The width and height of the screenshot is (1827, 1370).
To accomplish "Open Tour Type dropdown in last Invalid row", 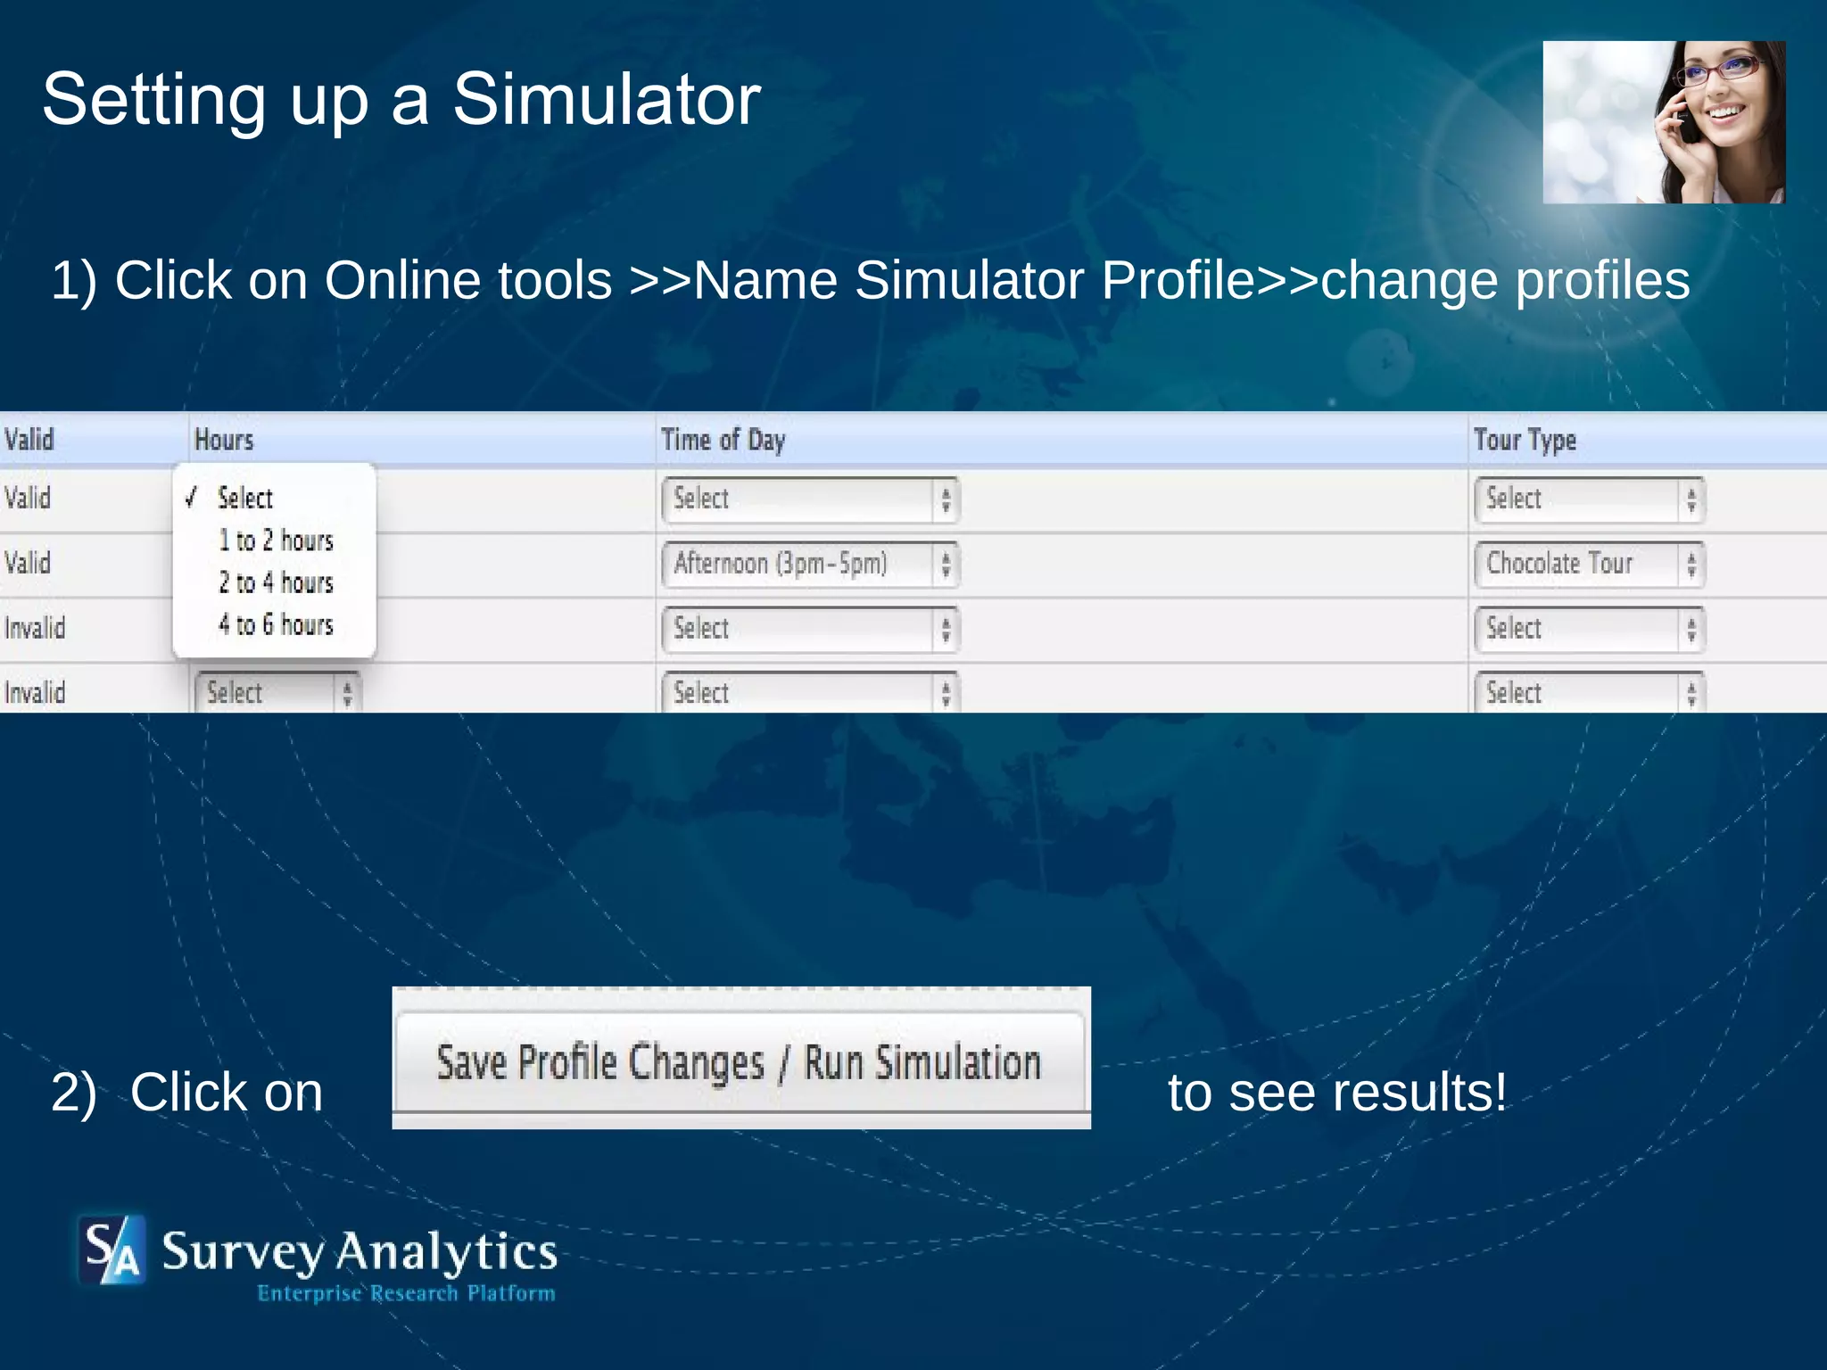I will point(1589,693).
